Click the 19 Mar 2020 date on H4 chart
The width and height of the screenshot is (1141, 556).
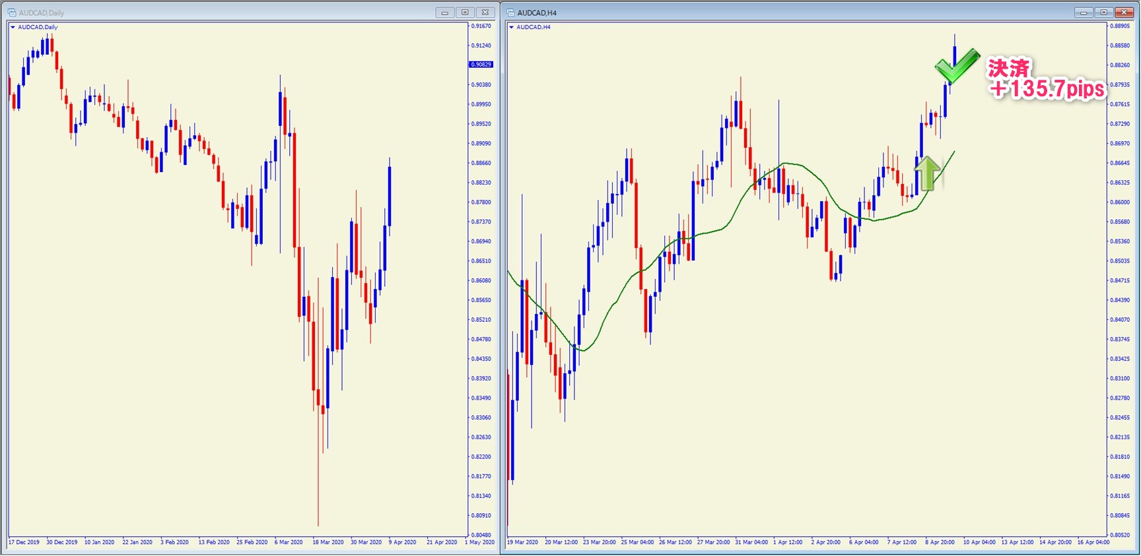pyautogui.click(x=523, y=542)
